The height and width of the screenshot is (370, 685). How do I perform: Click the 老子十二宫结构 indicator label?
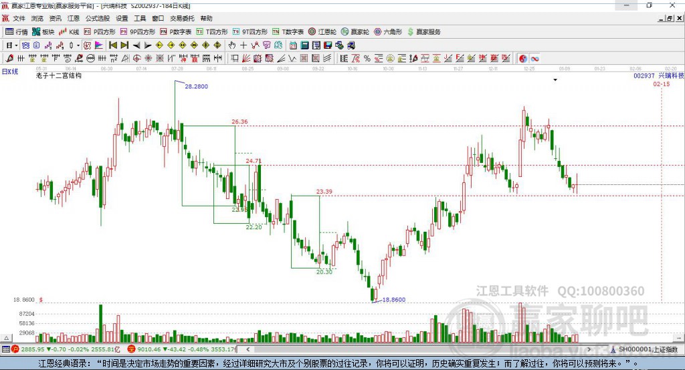coord(59,75)
